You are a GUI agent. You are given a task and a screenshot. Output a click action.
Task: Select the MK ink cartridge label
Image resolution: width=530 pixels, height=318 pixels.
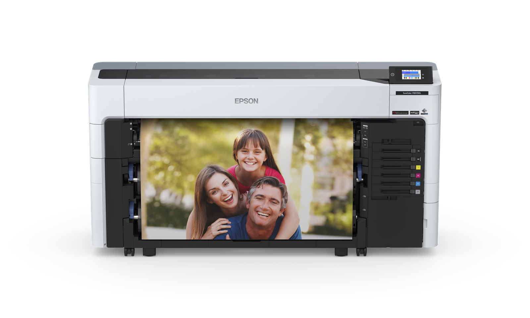pos(418,159)
